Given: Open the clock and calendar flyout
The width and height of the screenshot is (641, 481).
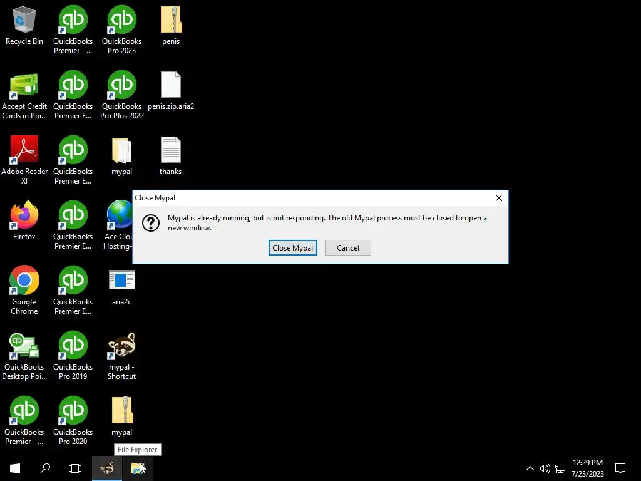Looking at the screenshot, I should coord(587,468).
